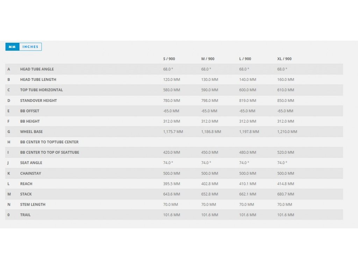Select reach value 410.1 MM
This screenshot has height=269, width=358.
pyautogui.click(x=248, y=184)
